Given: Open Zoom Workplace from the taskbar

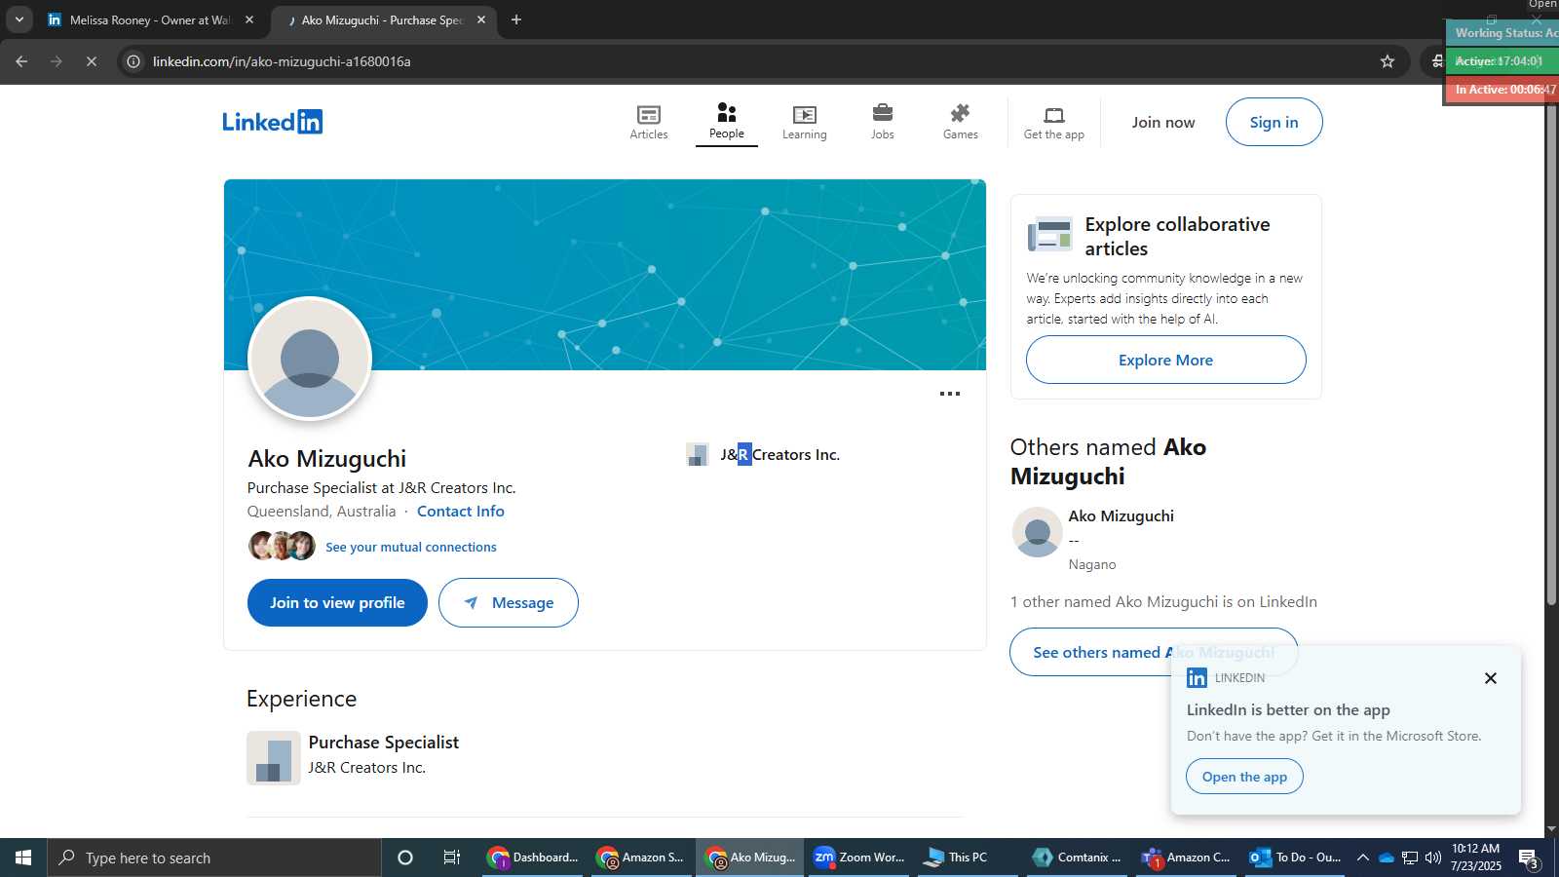Looking at the screenshot, I should click(859, 858).
